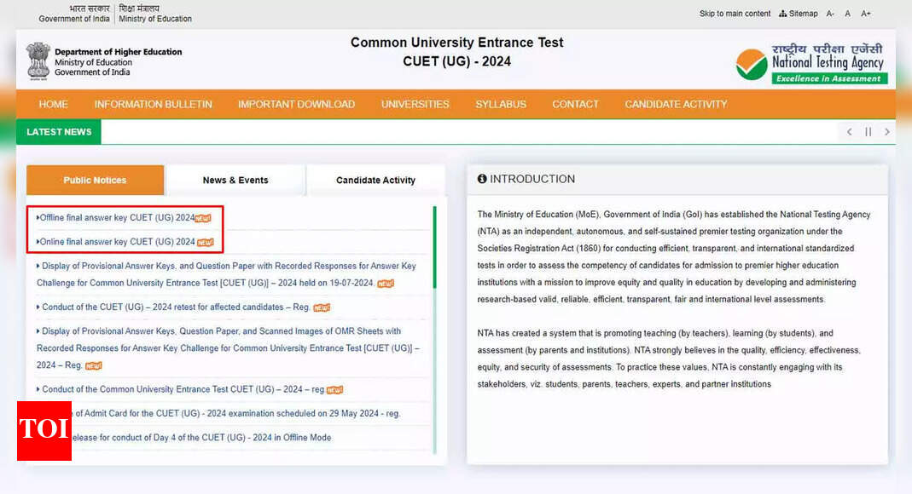912x494 pixels.
Task: Open conduct of Day 4 Offline Mode notice
Action: (x=201, y=437)
